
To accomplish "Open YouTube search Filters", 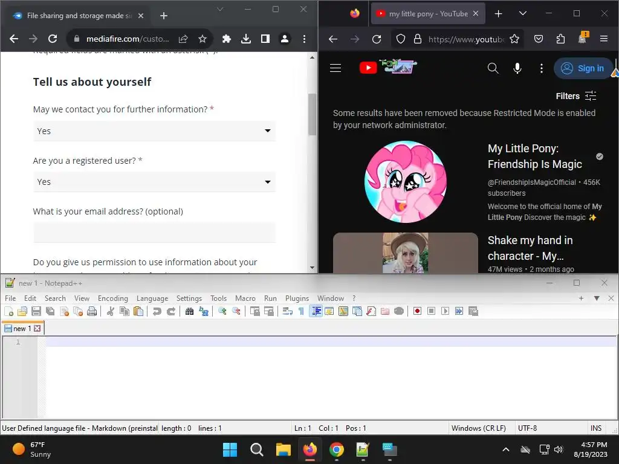I will [576, 96].
